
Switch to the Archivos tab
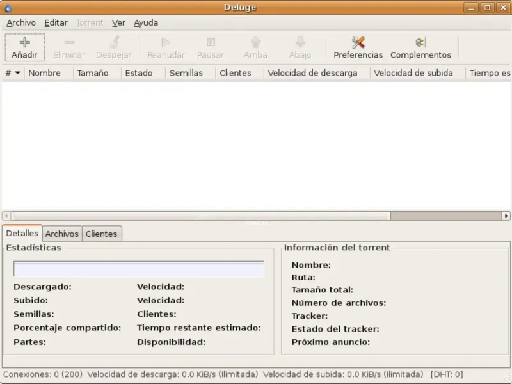[61, 234]
